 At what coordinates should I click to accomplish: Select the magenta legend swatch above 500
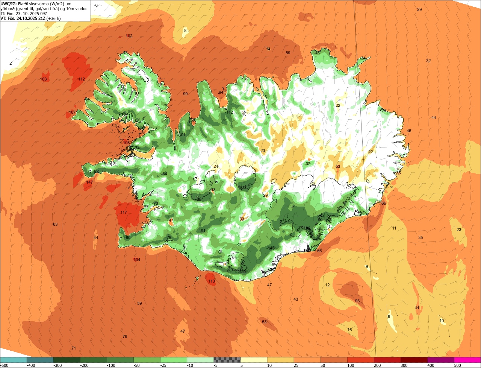pos(467,360)
